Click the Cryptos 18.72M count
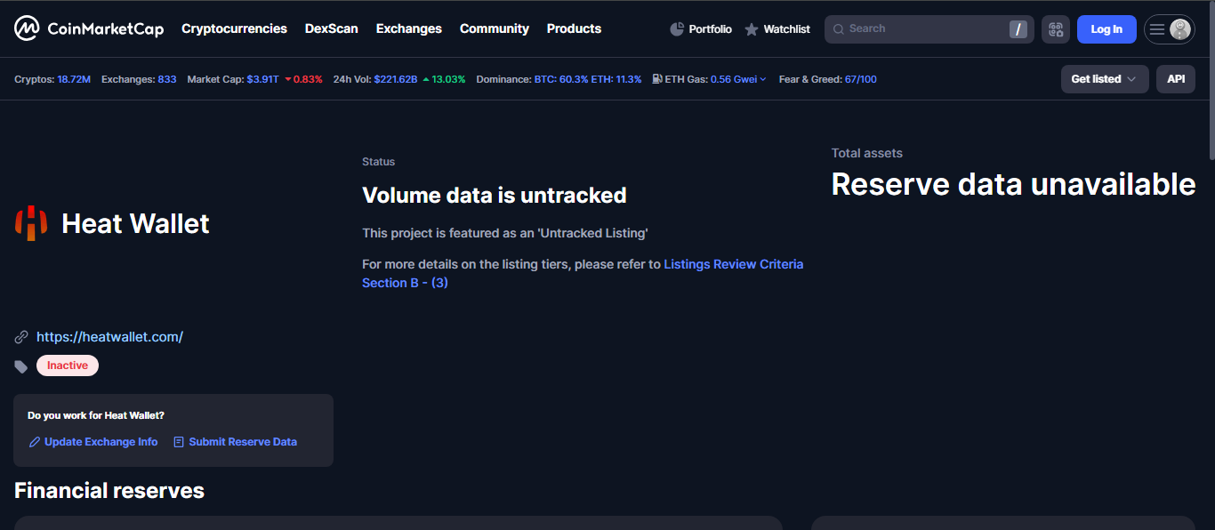Screen dimensions: 1215x530 click(x=74, y=79)
